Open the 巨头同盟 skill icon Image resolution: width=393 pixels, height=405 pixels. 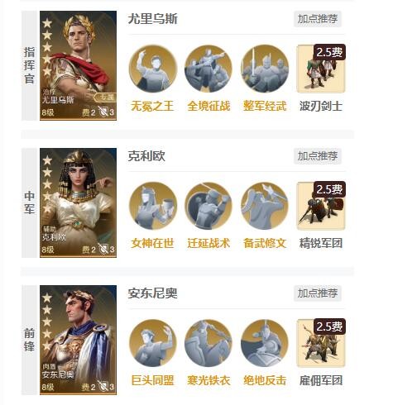[153, 343]
